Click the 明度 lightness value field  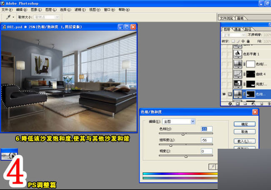(x=207, y=151)
